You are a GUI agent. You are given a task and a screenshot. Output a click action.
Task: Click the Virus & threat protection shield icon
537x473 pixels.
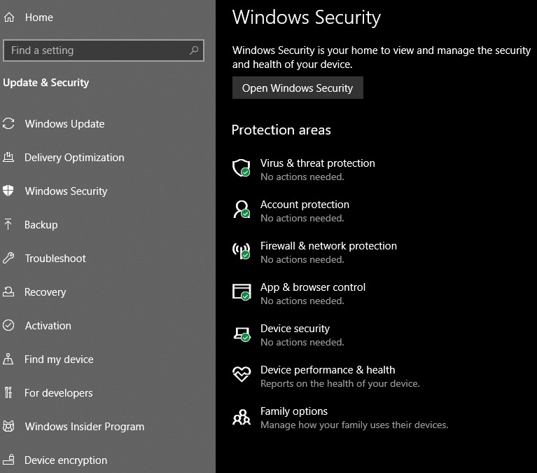click(x=241, y=168)
